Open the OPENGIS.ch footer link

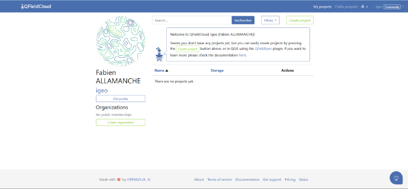137,179
